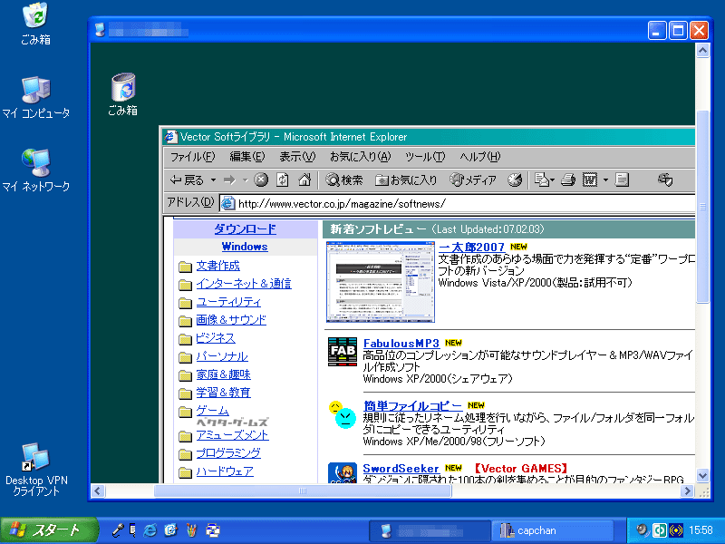Click the address bar showing the vector.co.jp URL

pyautogui.click(x=457, y=203)
